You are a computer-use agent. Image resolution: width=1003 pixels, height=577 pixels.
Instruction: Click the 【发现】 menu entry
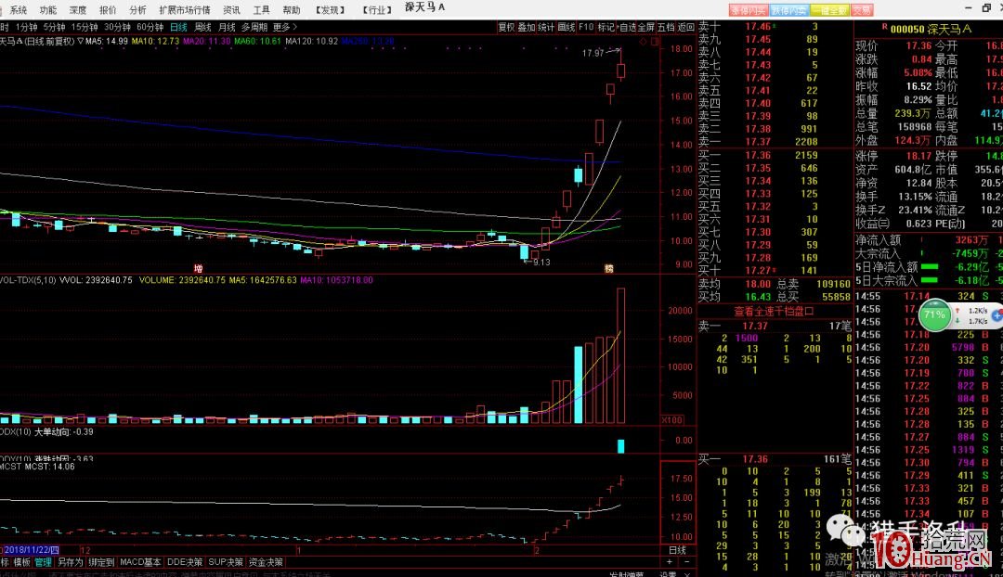click(330, 9)
